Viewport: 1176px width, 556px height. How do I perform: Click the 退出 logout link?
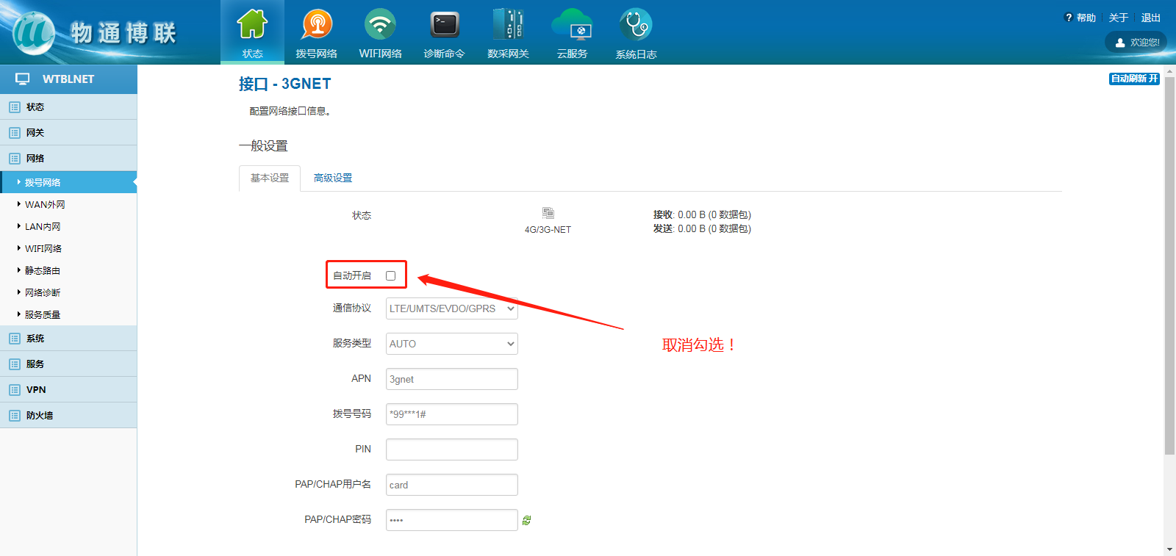click(x=1151, y=18)
